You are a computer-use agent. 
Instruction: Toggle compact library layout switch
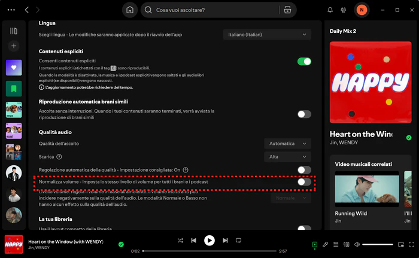[304, 228]
